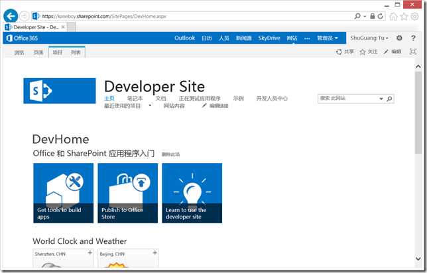Open a new blank browser tab
The width and height of the screenshot is (427, 273).
(x=72, y=27)
